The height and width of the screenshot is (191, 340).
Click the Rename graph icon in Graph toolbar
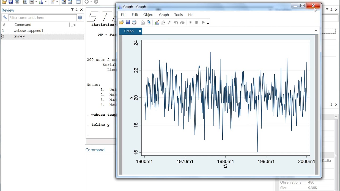pos(149,23)
